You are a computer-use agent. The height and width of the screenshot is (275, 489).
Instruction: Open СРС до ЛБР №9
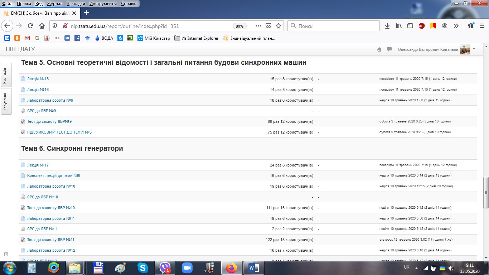point(42,111)
